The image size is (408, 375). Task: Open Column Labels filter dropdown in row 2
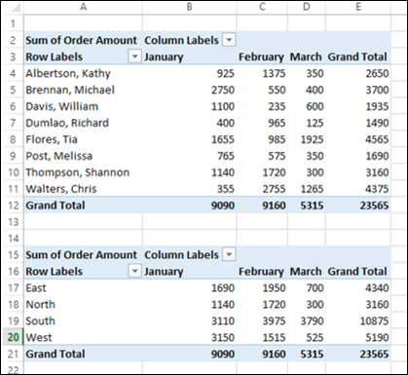point(229,40)
